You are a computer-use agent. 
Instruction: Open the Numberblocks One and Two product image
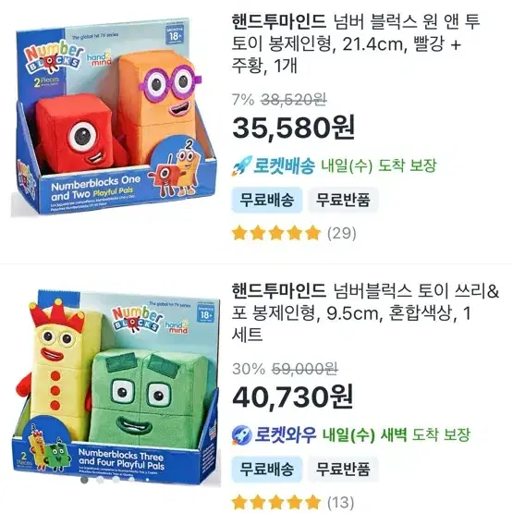(113, 117)
